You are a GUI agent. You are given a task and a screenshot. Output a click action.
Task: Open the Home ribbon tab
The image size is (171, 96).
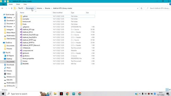point(11,4)
